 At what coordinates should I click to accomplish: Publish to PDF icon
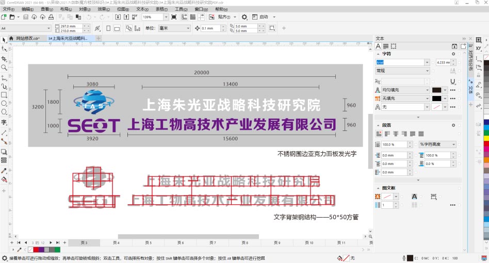pos(135,17)
